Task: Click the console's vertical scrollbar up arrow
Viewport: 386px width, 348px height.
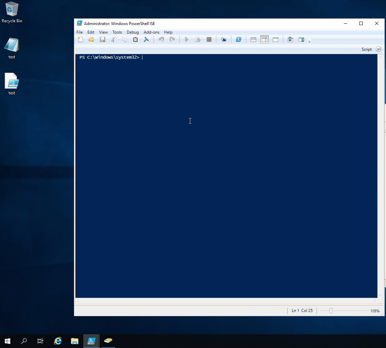Action: pyautogui.click(x=380, y=57)
